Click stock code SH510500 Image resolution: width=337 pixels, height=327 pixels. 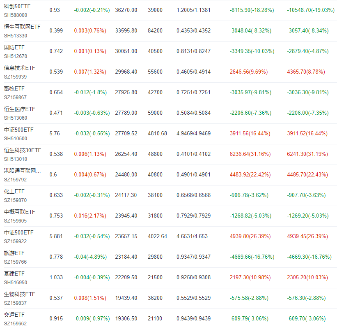[16, 139]
